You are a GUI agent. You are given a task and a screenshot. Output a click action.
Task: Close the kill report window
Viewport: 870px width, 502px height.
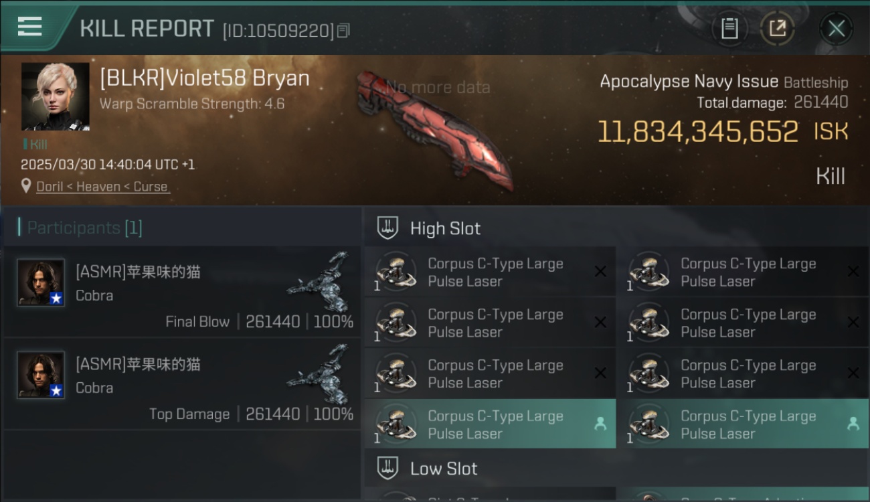coord(837,28)
